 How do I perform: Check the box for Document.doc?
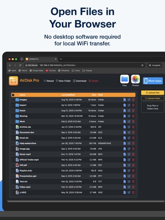13,132
